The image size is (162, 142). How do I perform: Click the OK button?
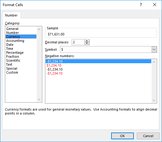(x=122, y=136)
